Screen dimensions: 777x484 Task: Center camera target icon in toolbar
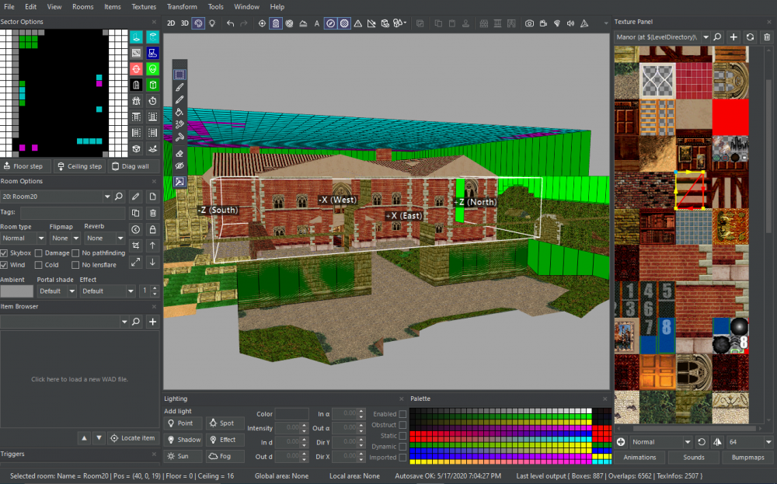[x=262, y=23]
